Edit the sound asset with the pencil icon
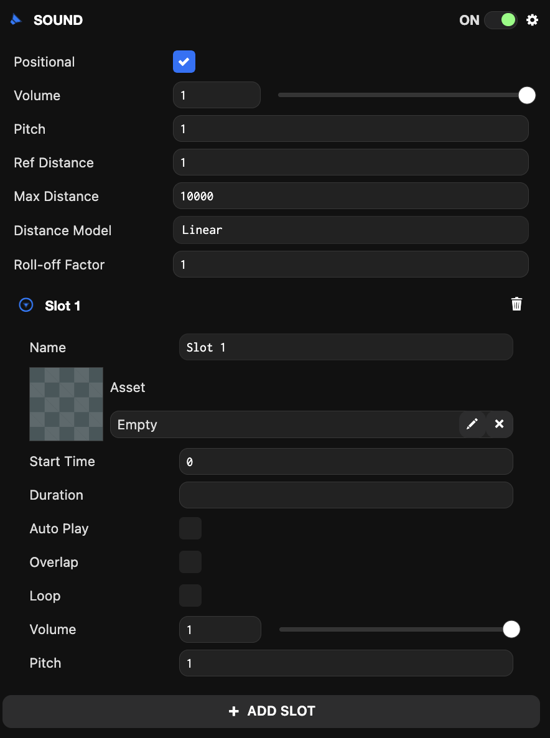The width and height of the screenshot is (550, 738). (x=472, y=424)
